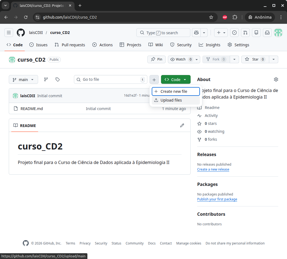Toggle Star on the repository

coord(255,59)
